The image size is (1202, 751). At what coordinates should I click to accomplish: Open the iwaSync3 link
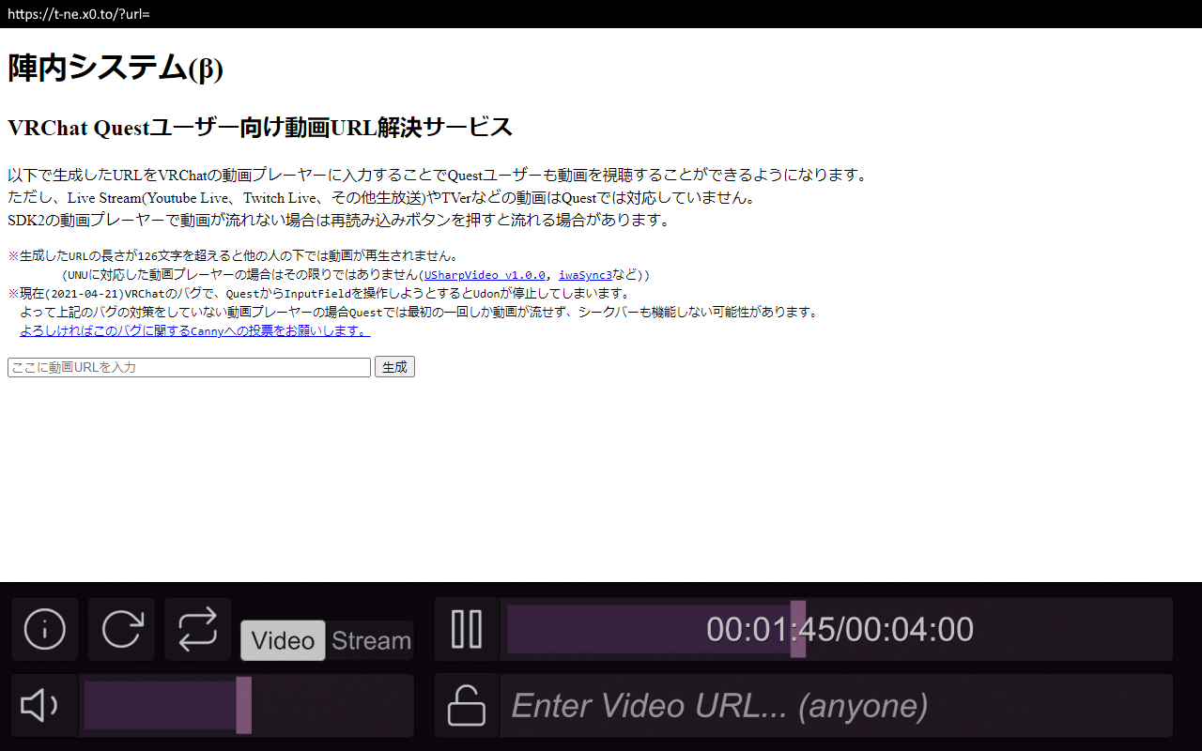pyautogui.click(x=586, y=275)
